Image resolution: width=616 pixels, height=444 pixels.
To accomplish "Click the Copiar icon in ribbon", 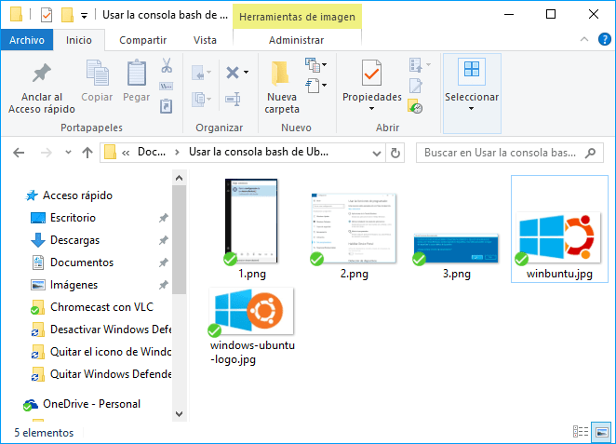I will click(97, 73).
